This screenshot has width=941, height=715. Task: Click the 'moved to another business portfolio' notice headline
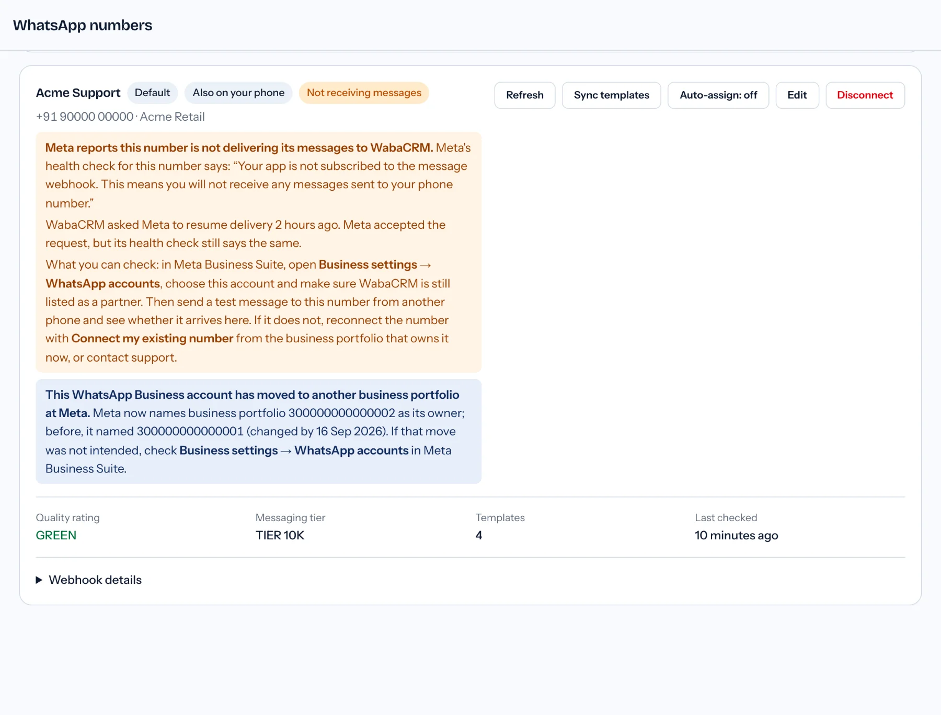click(x=252, y=403)
